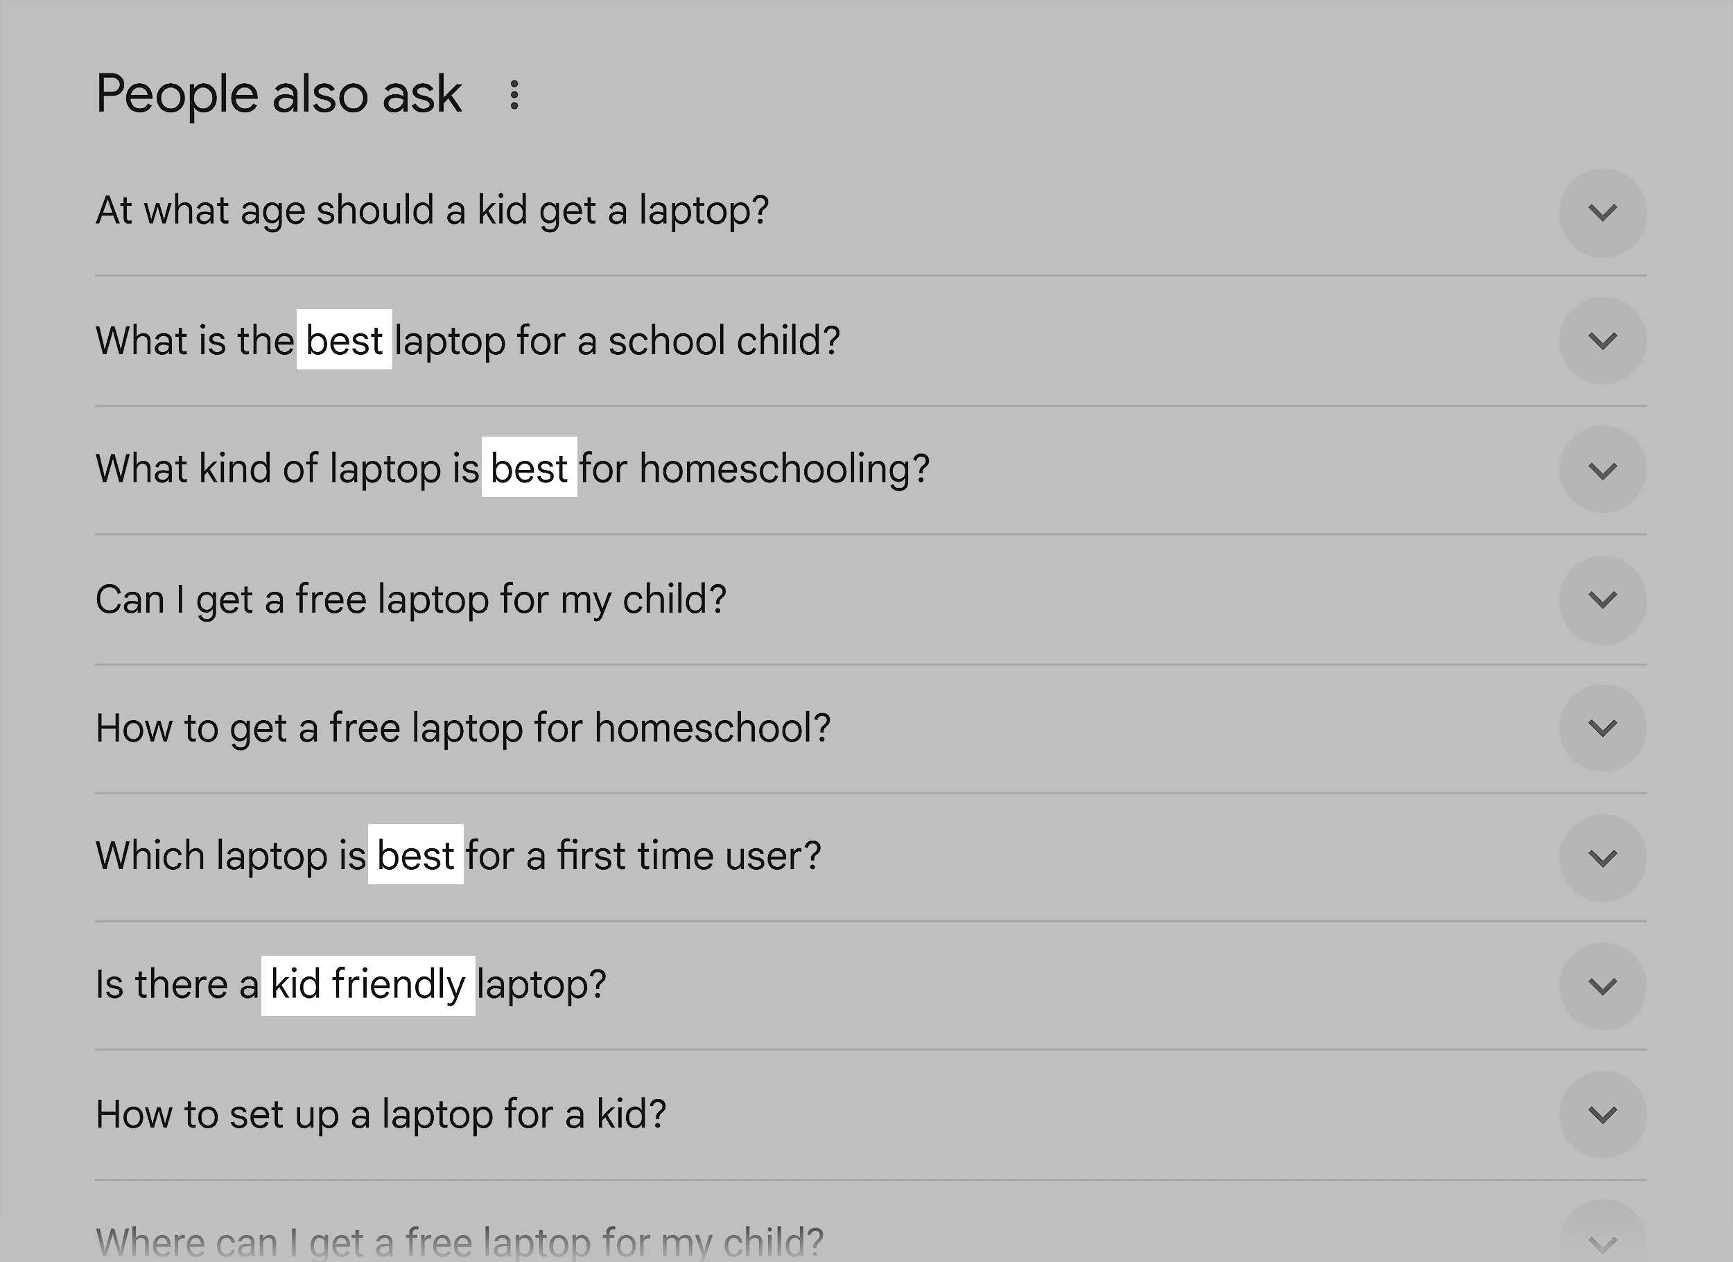Select the free homeschool laptop question
Image resolution: width=1733 pixels, height=1262 pixels.
[x=463, y=727]
